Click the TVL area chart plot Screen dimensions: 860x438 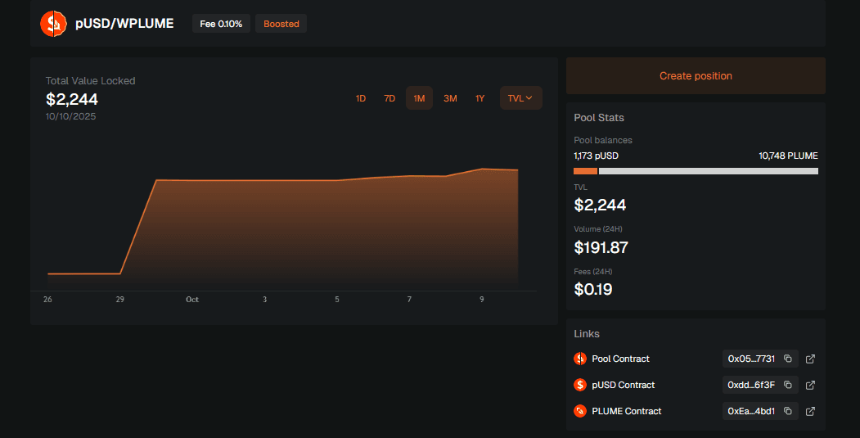pos(283,231)
